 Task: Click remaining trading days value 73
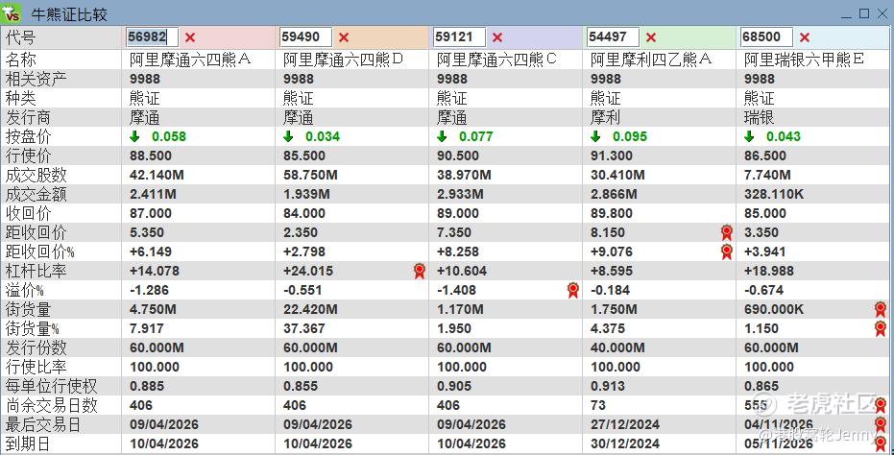597,405
